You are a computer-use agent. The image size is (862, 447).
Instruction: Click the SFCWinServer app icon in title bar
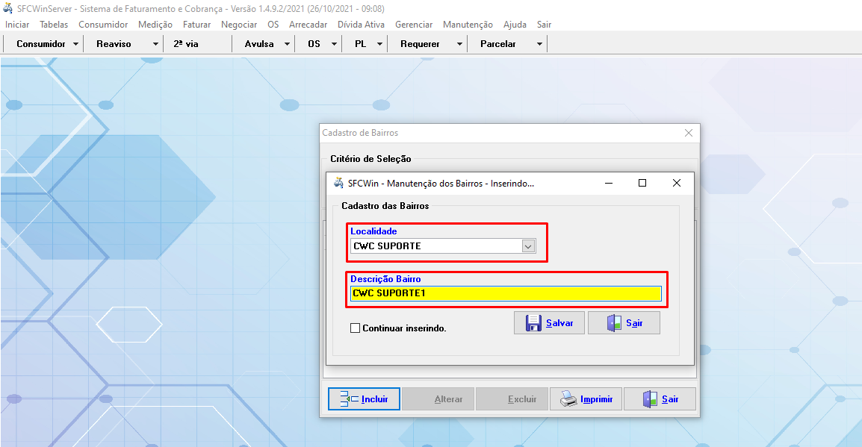8,8
